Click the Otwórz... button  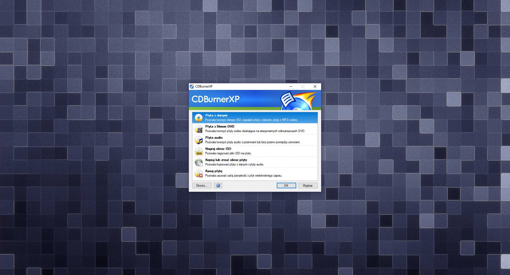(x=202, y=186)
